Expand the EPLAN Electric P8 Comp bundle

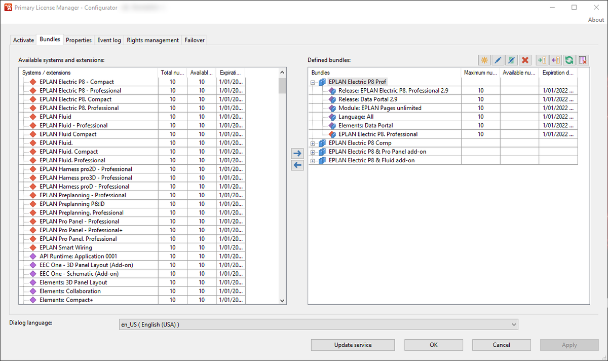[313, 143]
